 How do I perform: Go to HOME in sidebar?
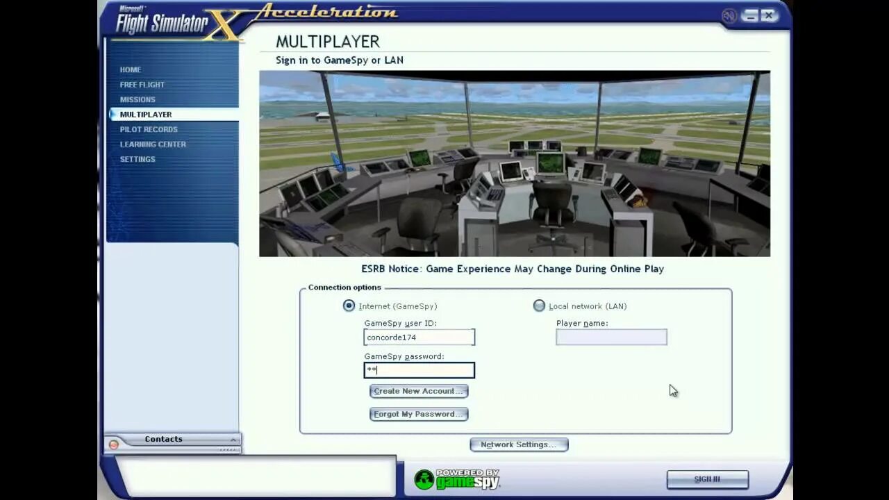coord(130,69)
